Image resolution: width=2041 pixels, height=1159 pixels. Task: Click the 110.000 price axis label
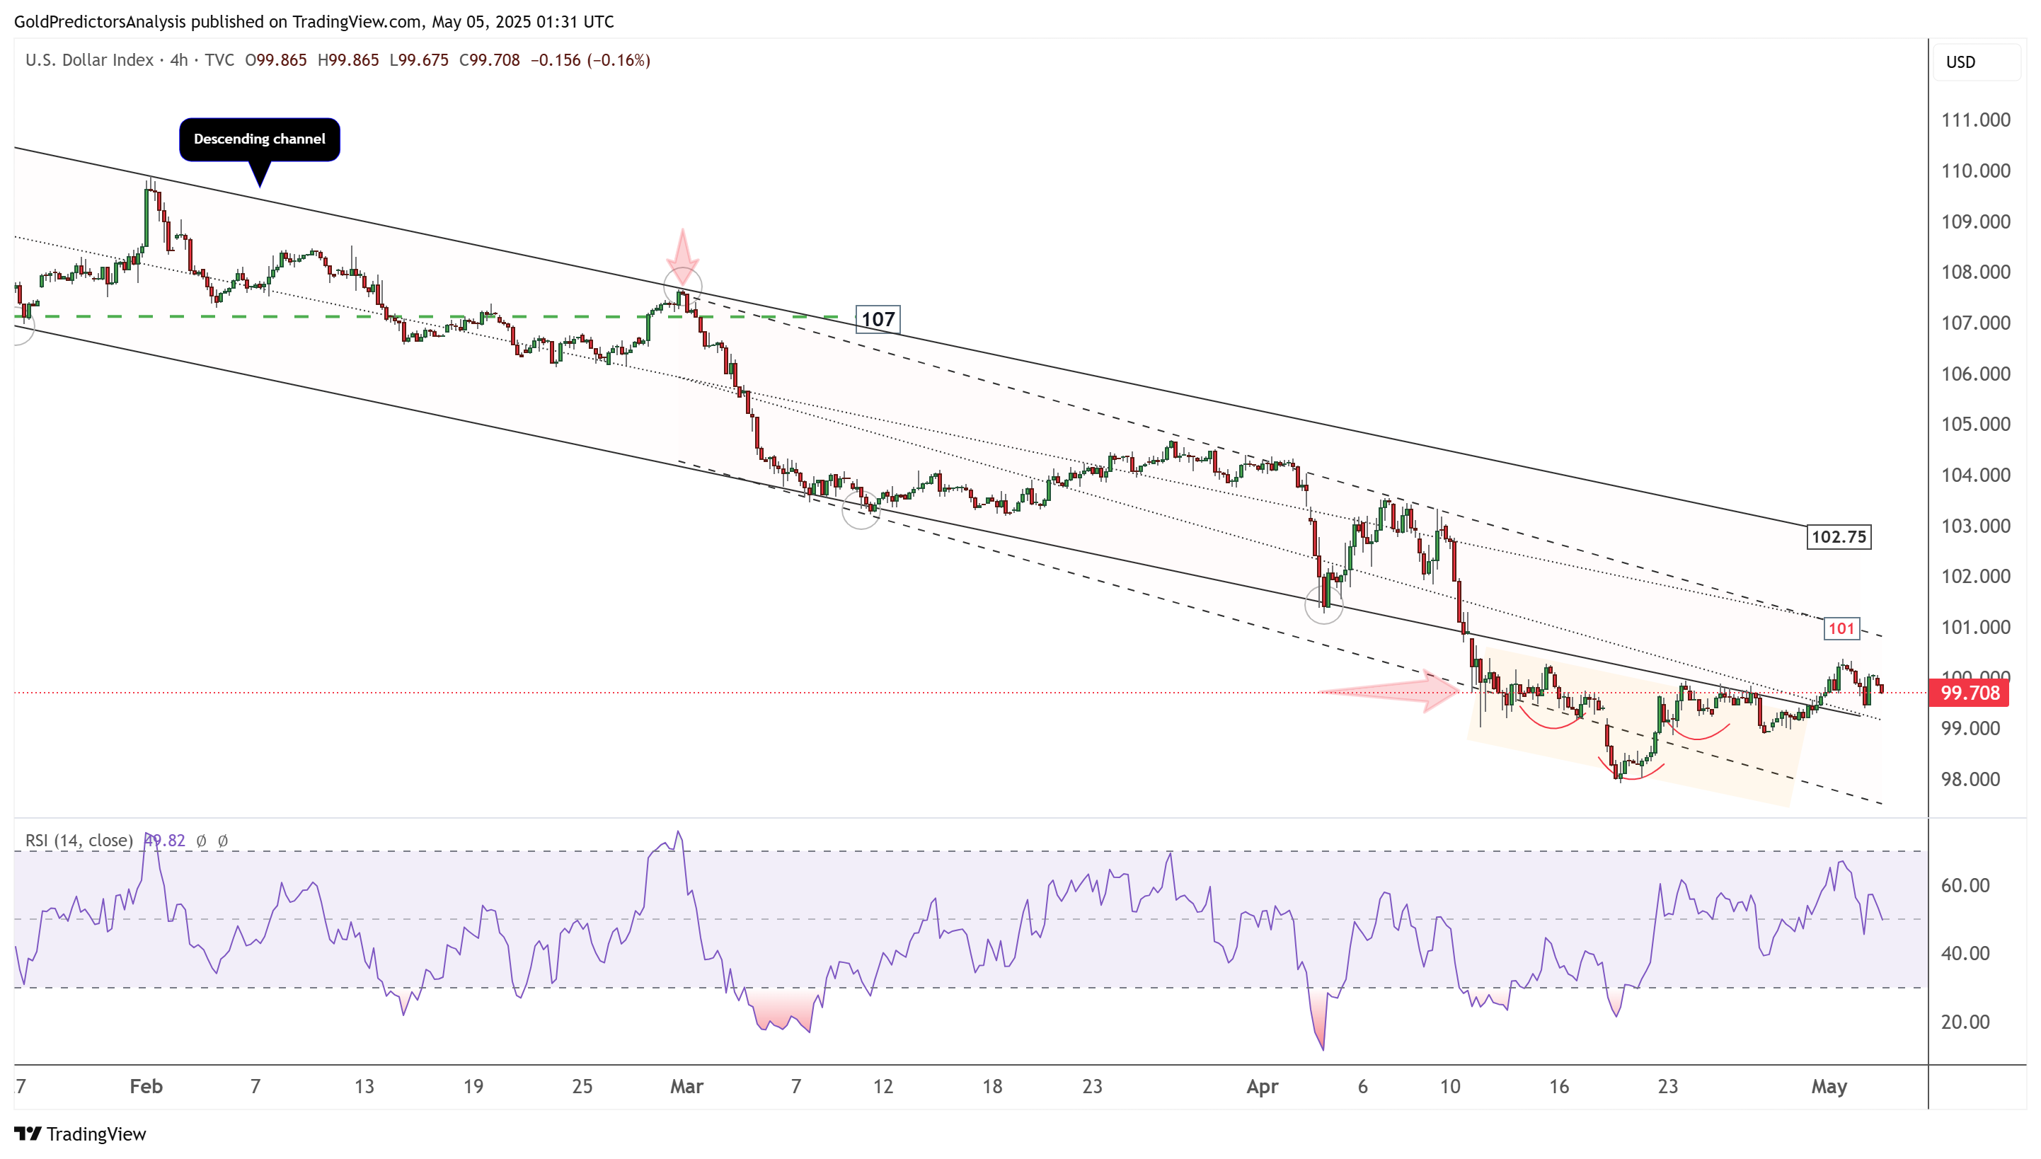(x=1976, y=171)
